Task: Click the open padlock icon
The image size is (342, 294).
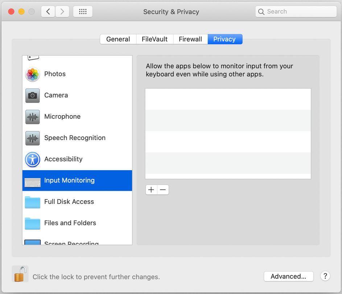Action: [20, 274]
